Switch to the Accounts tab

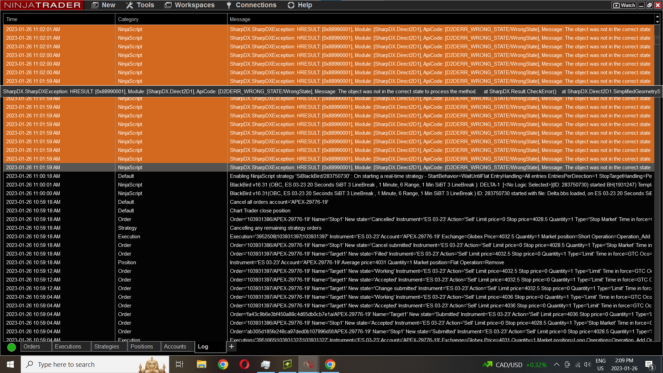pyautogui.click(x=175, y=346)
